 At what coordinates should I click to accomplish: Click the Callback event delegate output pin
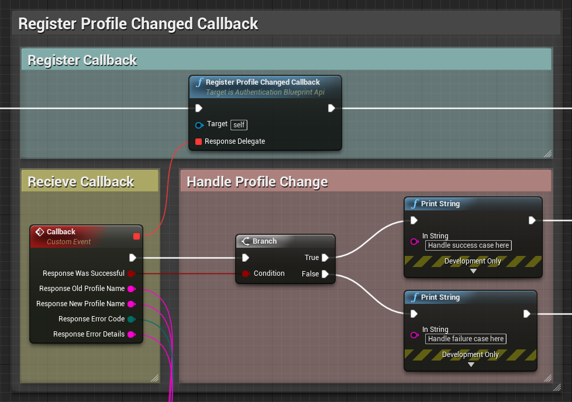coord(136,236)
